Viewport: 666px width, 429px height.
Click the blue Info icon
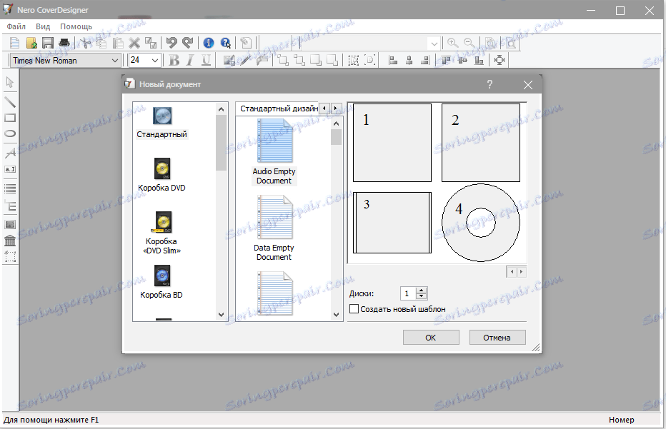pos(209,43)
